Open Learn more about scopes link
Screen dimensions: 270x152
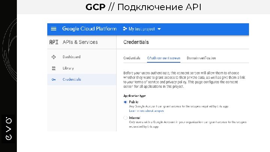(146, 111)
